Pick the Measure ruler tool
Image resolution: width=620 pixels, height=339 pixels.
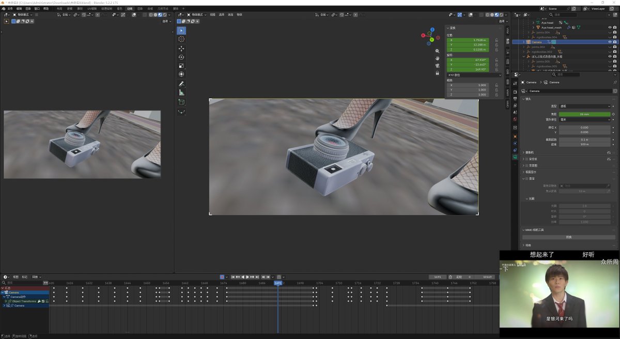click(x=181, y=93)
